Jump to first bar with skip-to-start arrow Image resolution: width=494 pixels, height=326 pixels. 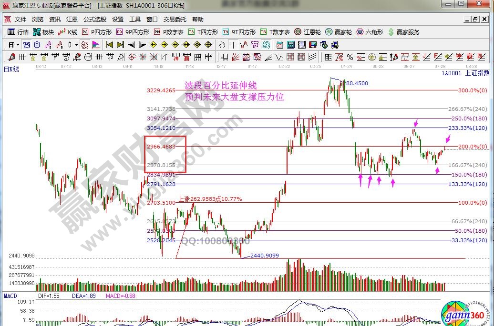click(x=109, y=45)
